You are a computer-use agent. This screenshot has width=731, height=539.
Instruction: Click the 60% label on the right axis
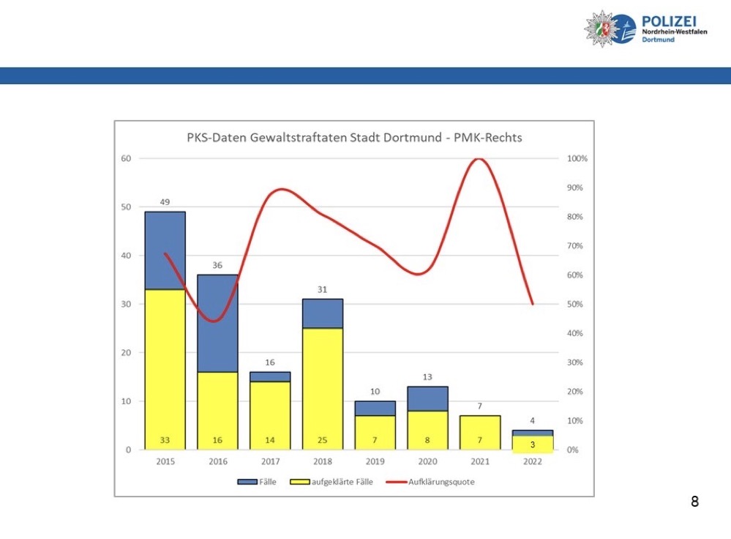coord(575,275)
